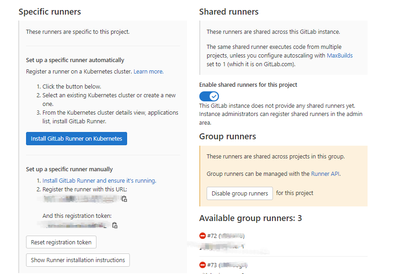Show Runner installation instructions
The width and height of the screenshot is (411, 274).
tap(78, 260)
